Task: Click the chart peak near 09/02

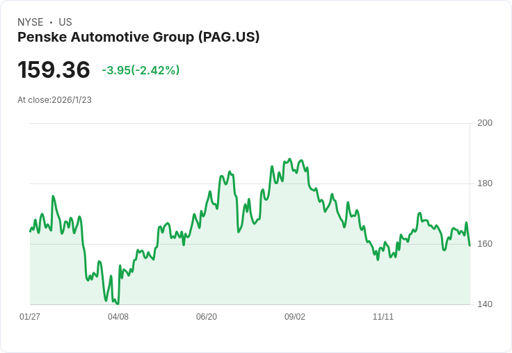Action: coord(289,159)
